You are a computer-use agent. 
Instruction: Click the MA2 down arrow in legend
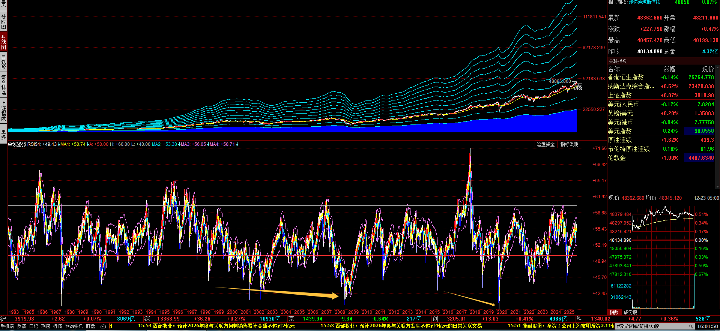point(179,144)
